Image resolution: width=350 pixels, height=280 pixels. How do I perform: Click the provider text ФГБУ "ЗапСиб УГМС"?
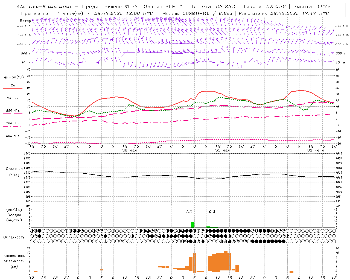[153, 7]
